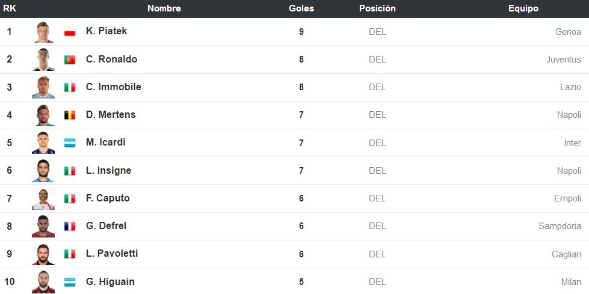Click the Portugal flag next to C. Ronaldo
589x294 pixels.
[x=70, y=60]
